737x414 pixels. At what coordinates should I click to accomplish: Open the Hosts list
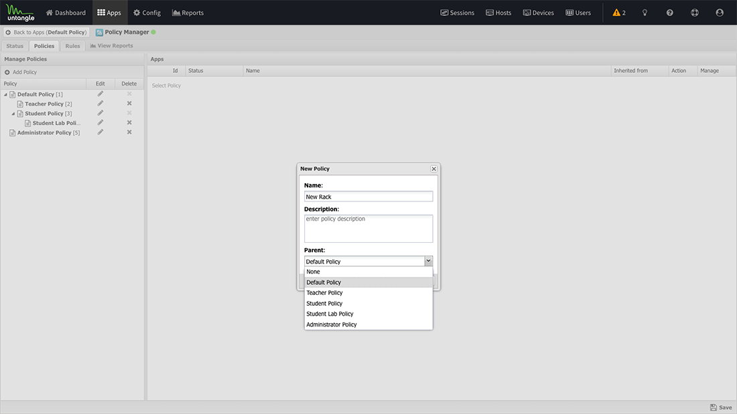498,13
